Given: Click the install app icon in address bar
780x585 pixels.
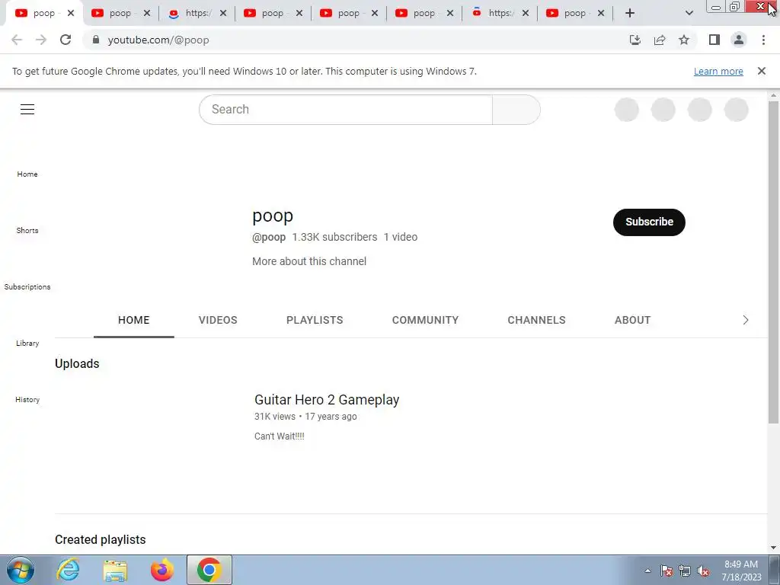Looking at the screenshot, I should pyautogui.click(x=635, y=40).
